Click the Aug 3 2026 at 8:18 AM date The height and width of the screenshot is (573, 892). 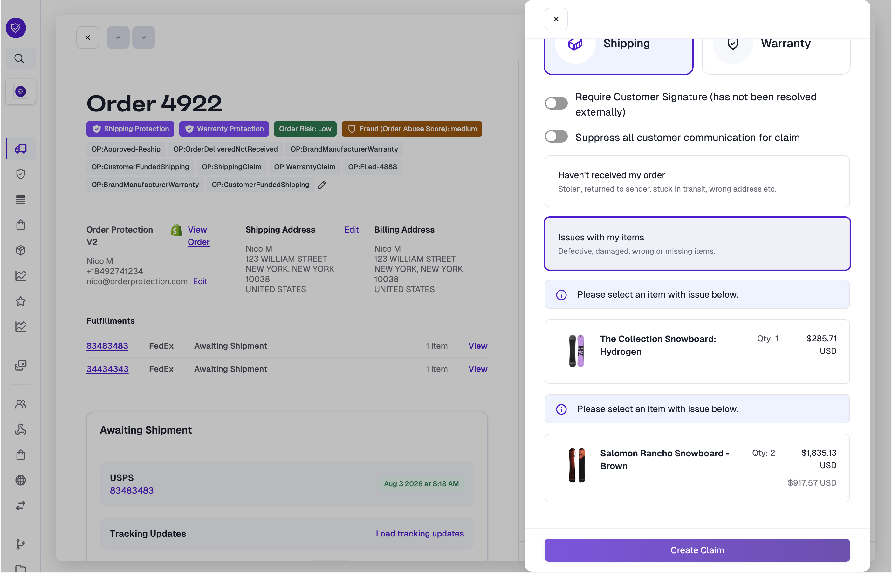(x=421, y=484)
